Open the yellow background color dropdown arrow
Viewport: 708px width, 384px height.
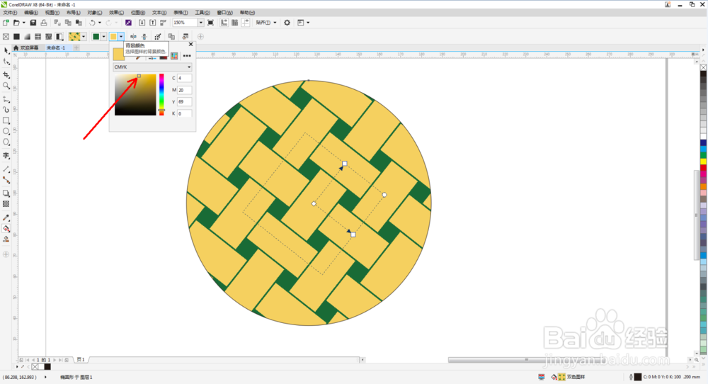coord(121,37)
